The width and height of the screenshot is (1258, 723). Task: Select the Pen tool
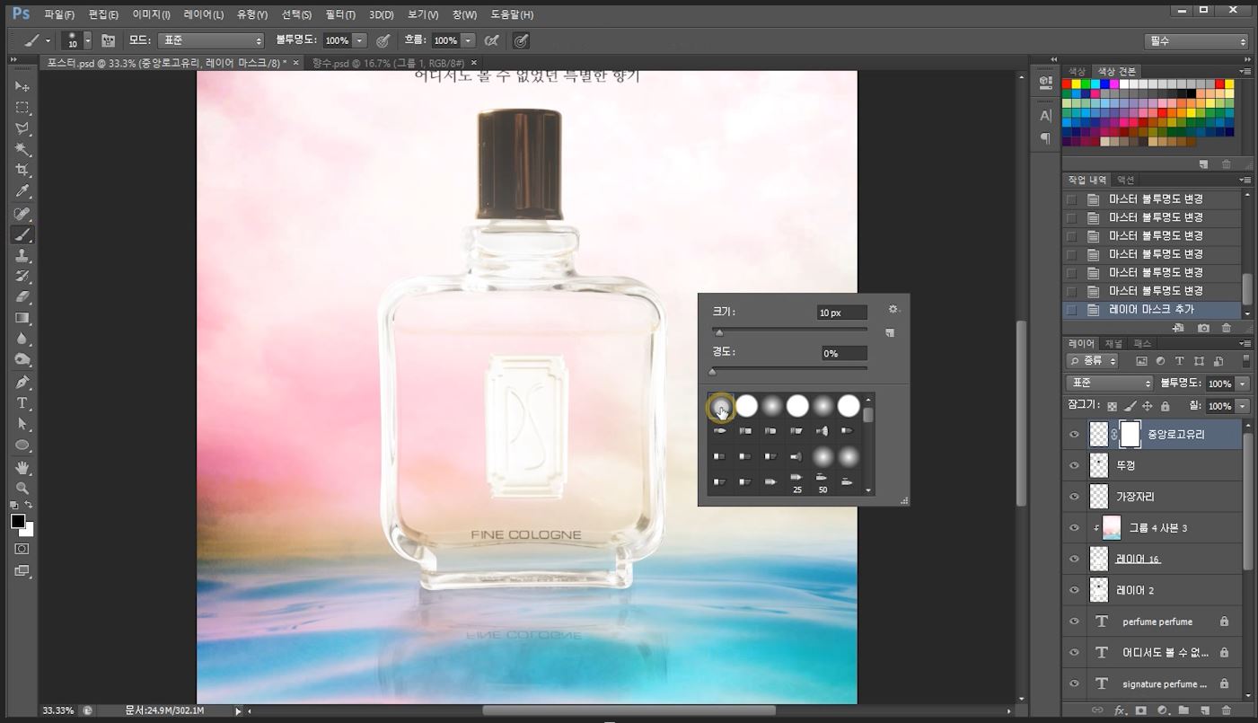pyautogui.click(x=22, y=382)
